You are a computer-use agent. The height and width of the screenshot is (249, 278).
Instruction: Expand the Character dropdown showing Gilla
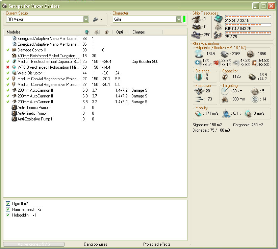[x=179, y=19]
